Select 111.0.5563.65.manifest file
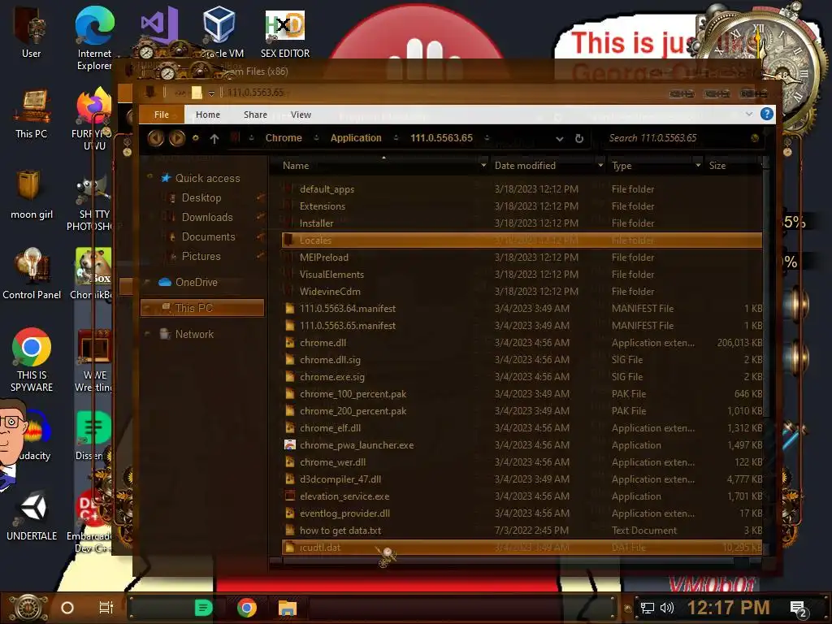Image resolution: width=832 pixels, height=624 pixels. pyautogui.click(x=348, y=326)
